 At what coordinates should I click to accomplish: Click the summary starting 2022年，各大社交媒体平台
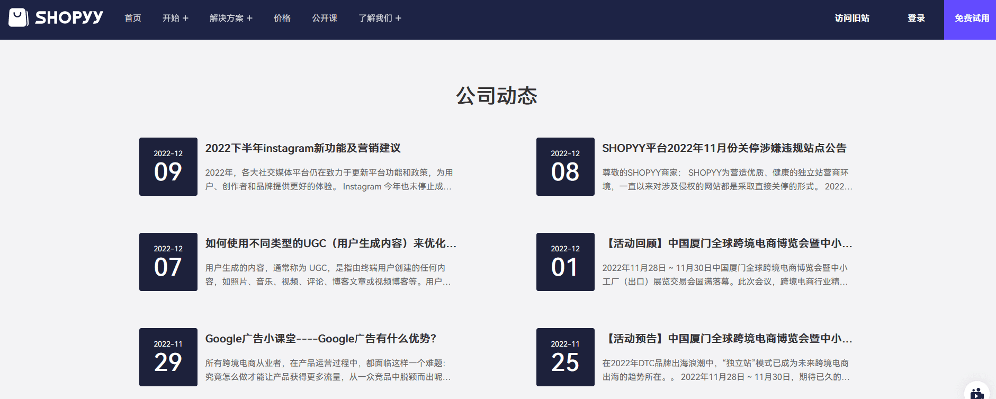coord(329,179)
